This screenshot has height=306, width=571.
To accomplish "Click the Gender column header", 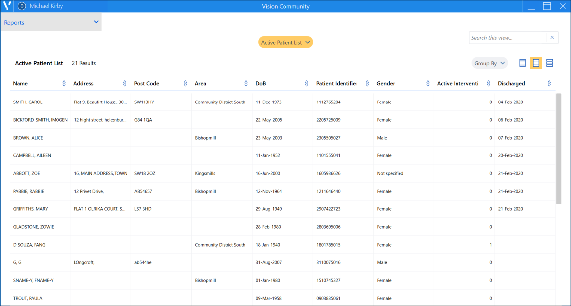I will 386,83.
